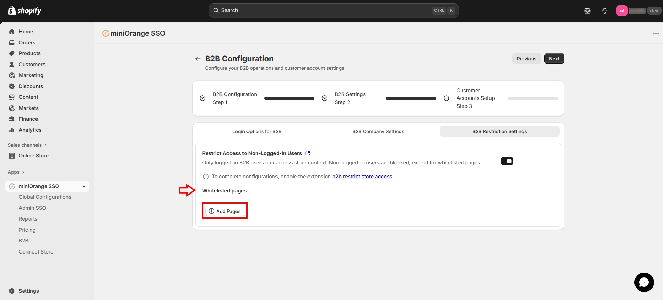Viewport: 663px width, 300px height.
Task: Toggle Restrict Access to Non-Logged-In Users switch
Action: point(507,161)
